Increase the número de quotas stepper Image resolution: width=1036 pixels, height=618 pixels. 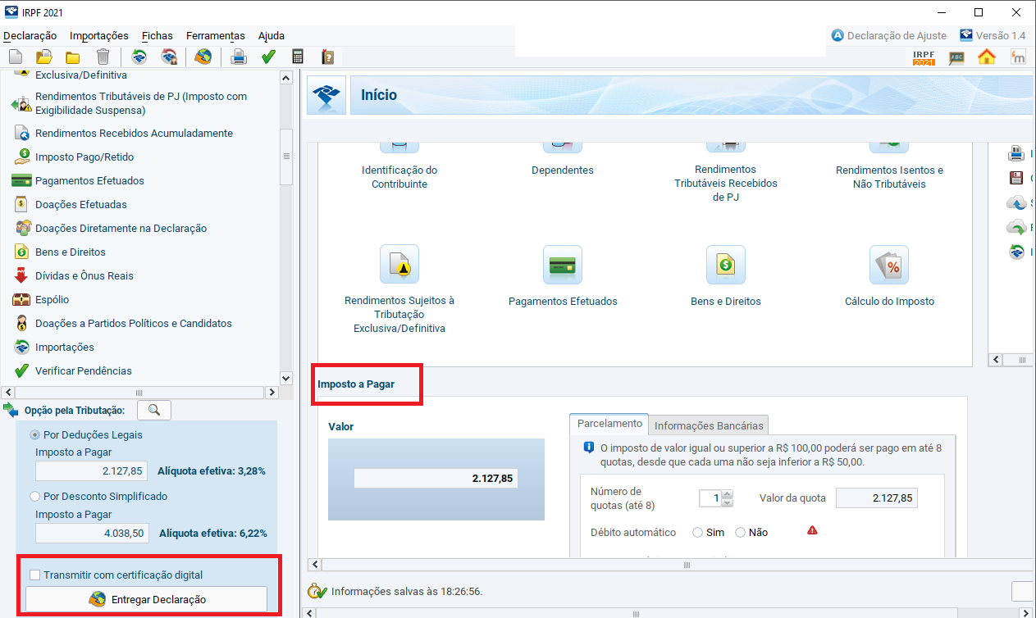[728, 494]
